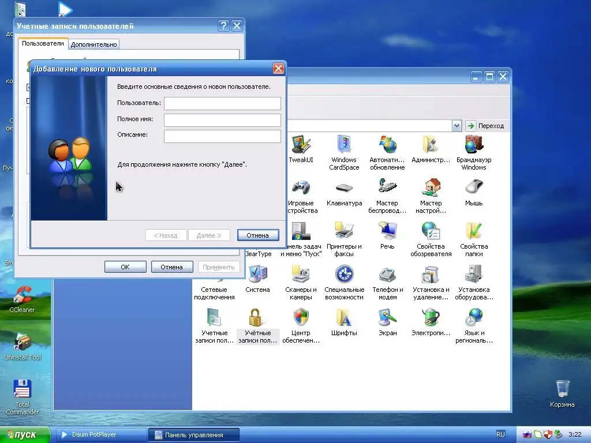Open Scanners and Cameras (Сканеры и камеры) icon
The height and width of the screenshot is (443, 591).
coord(301,274)
